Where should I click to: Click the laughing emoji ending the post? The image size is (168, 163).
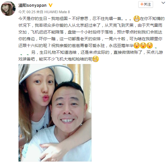(95, 59)
